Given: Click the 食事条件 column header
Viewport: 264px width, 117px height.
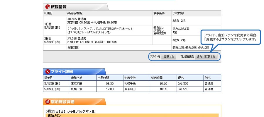Looking at the screenshot, I should (159, 13).
